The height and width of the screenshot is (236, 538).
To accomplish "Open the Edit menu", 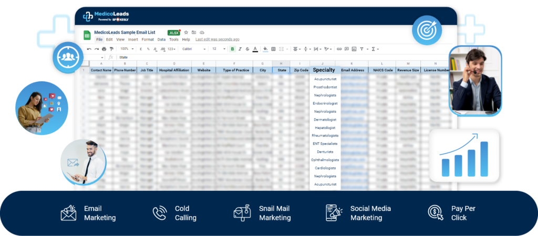I will click(x=109, y=39).
